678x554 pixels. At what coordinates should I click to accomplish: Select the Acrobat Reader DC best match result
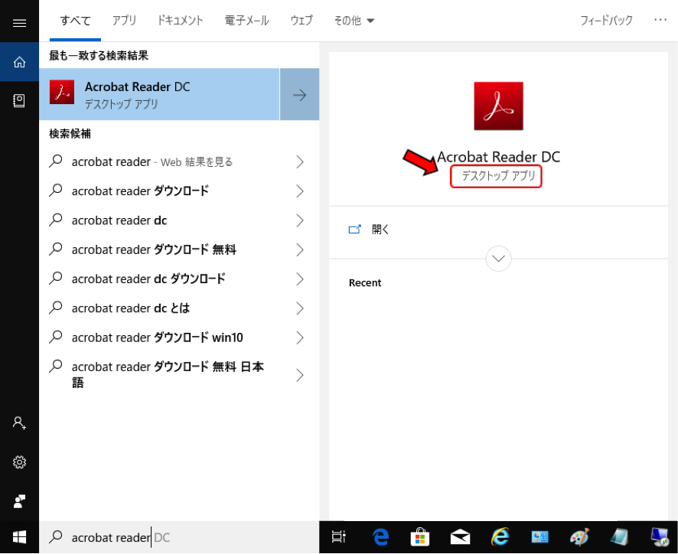coord(160,94)
